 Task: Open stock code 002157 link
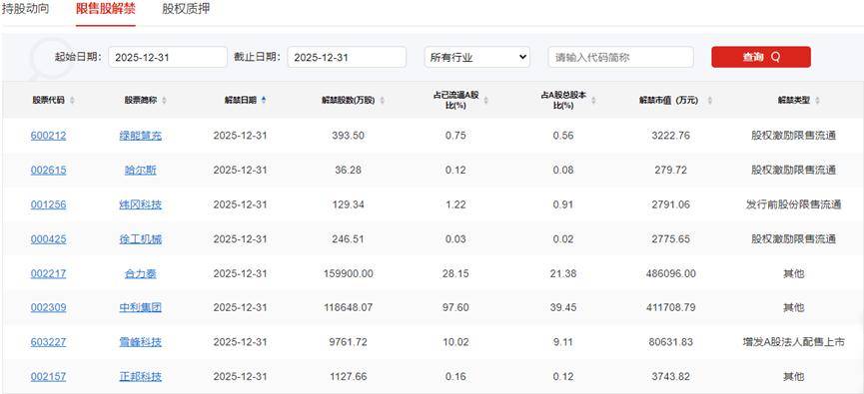click(49, 377)
